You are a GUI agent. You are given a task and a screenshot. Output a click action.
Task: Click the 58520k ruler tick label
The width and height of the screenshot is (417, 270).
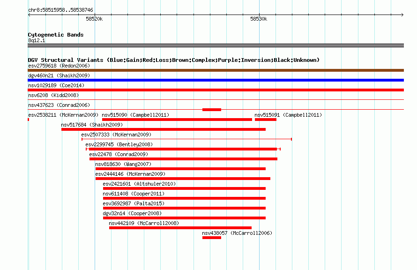(94, 19)
